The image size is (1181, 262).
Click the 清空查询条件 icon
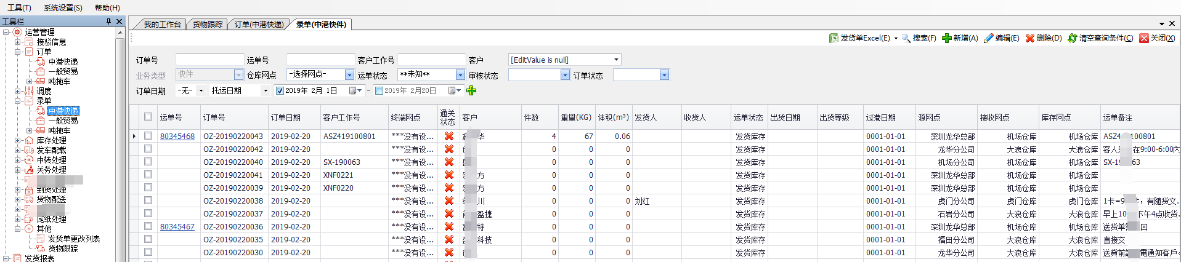(x=1073, y=38)
